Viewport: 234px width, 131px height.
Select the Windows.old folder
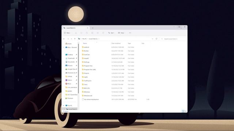click(x=87, y=96)
